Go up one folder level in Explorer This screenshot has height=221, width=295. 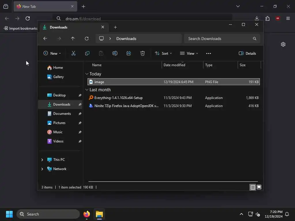[x=73, y=39]
